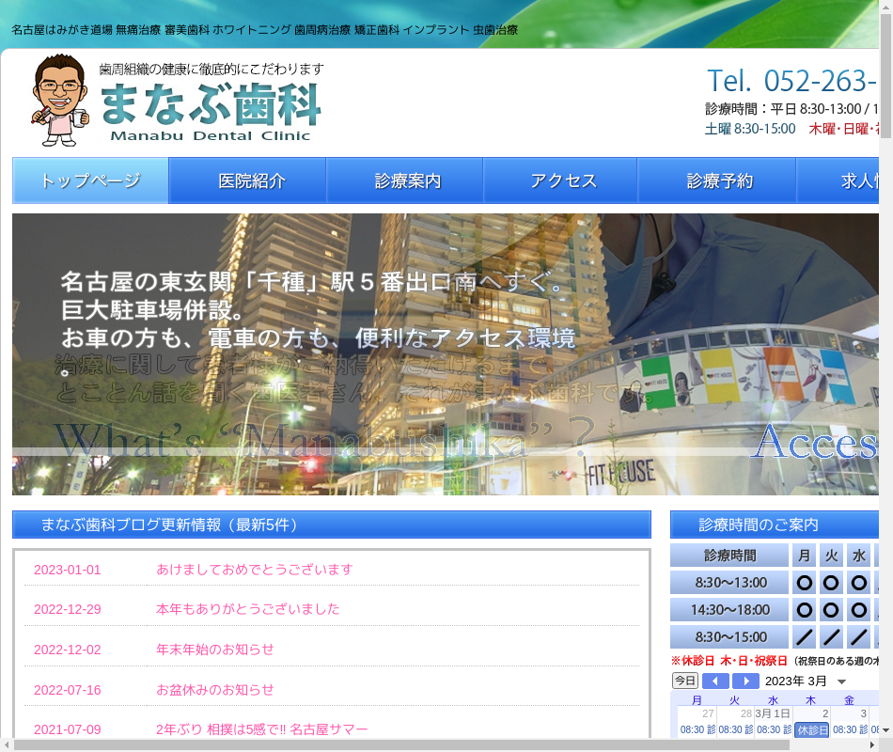Go to the アクセス page
893x752 pixels.
pos(563,180)
